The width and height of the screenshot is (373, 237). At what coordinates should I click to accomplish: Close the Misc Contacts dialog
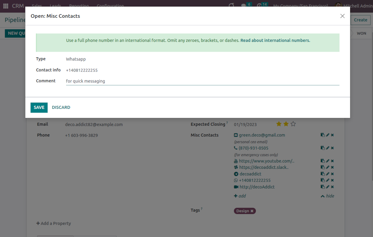(x=342, y=16)
